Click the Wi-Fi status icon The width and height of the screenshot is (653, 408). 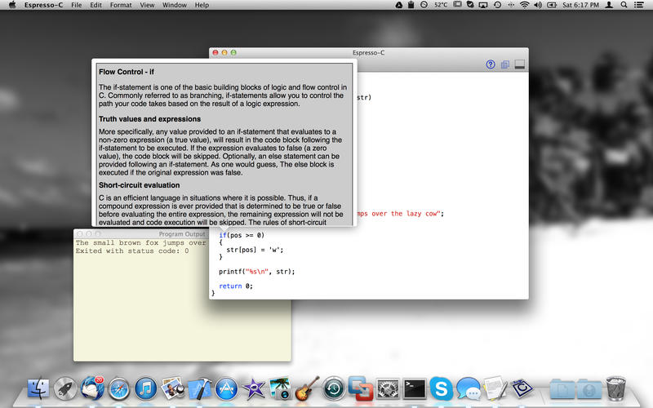524,5
